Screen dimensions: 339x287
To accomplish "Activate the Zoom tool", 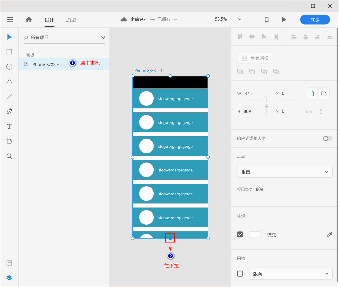I will coord(9,156).
